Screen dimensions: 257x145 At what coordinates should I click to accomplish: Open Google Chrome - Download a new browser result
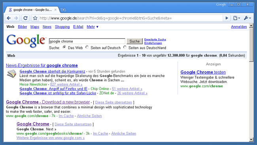(x=48, y=102)
